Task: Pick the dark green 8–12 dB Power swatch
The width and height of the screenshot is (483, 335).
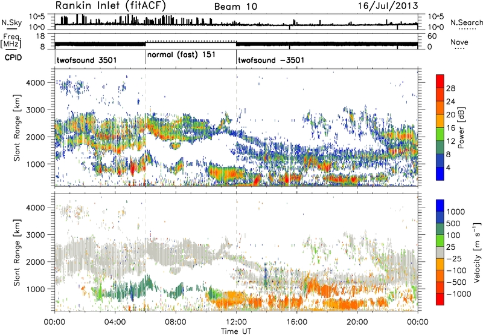Action: 440,148
